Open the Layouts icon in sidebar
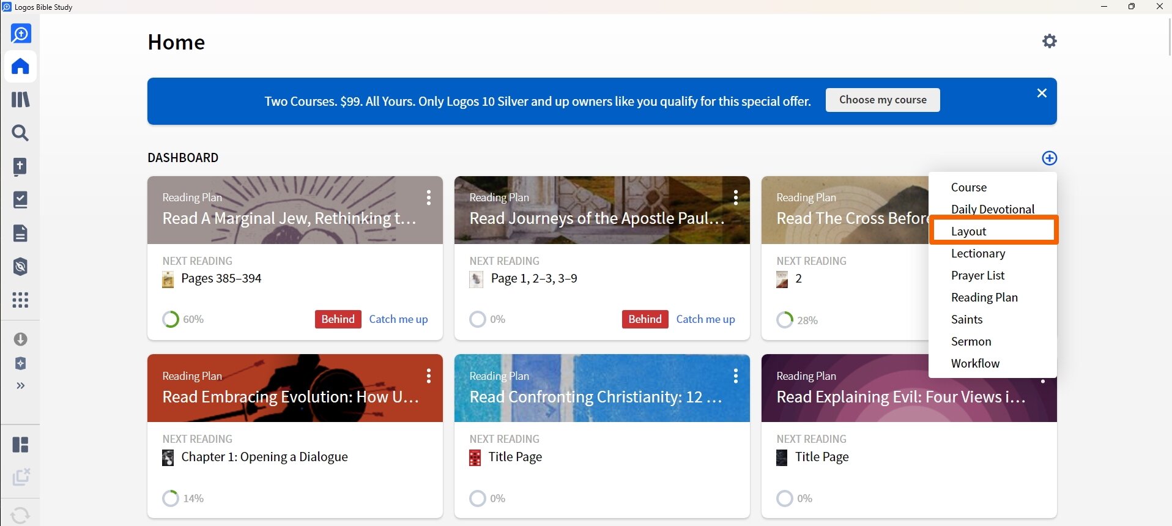Image resolution: width=1172 pixels, height=526 pixels. [x=21, y=445]
